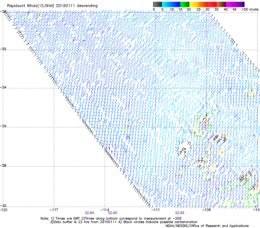Viewport: 260px width, 228px height.
Task: Click the -120 longitude axis label
Action: click(4, 210)
